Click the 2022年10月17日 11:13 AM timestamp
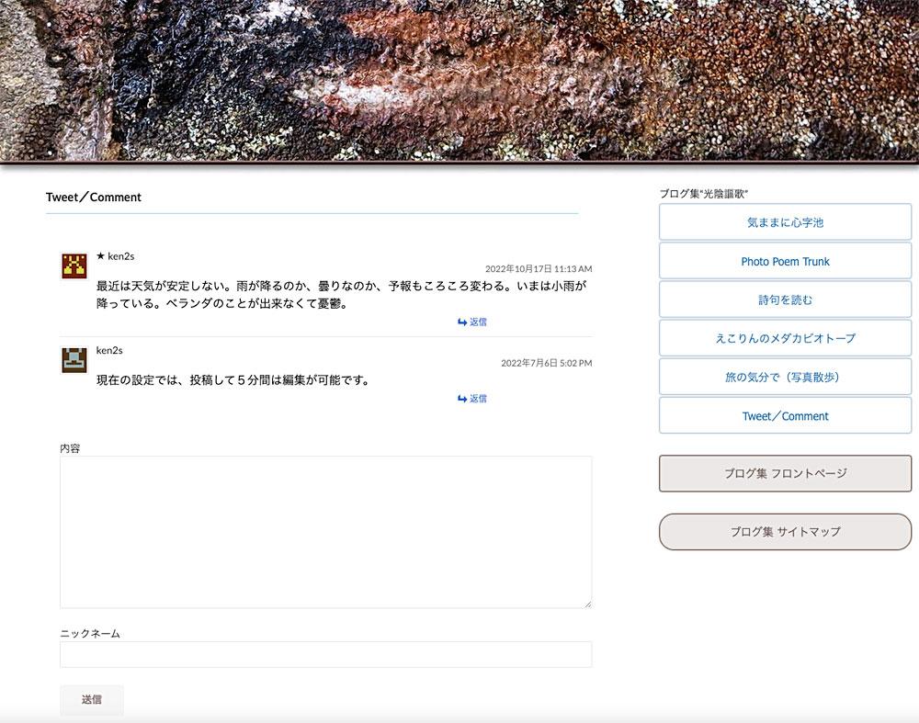This screenshot has width=919, height=723. pos(539,269)
